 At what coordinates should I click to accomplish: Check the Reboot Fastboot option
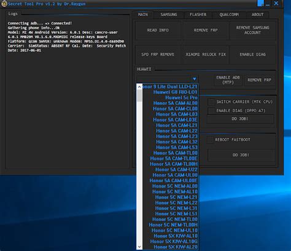point(210,140)
